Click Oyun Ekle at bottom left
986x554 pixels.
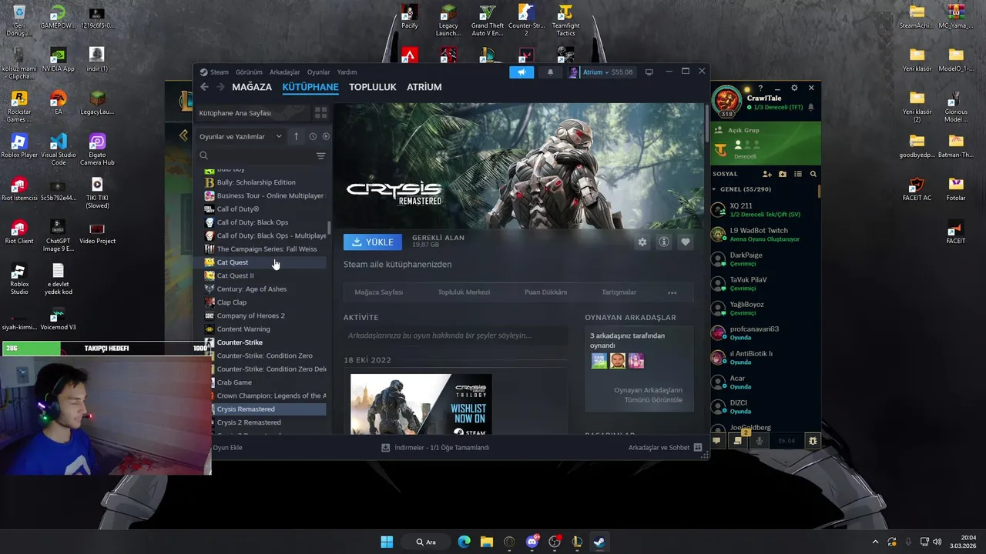[x=227, y=448]
